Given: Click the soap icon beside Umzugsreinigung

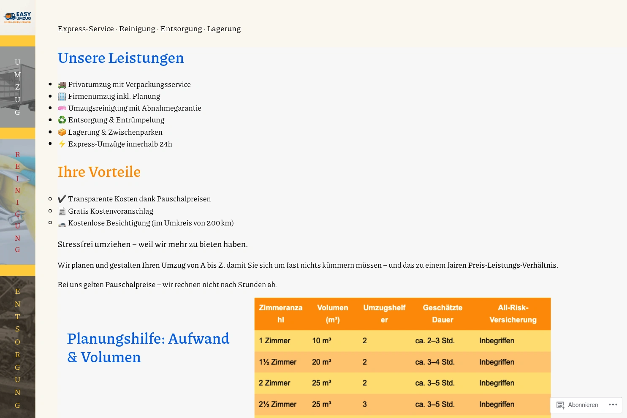Looking at the screenshot, I should 62,108.
